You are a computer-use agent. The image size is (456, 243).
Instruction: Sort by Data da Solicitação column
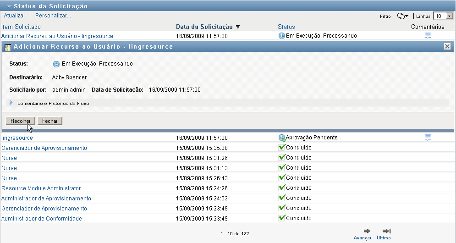[204, 27]
